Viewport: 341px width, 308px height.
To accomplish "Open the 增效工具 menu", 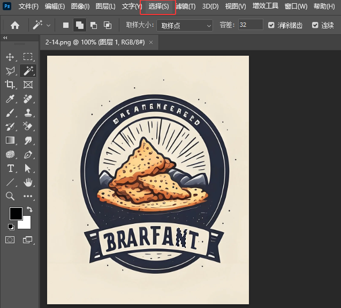I will tap(266, 6).
